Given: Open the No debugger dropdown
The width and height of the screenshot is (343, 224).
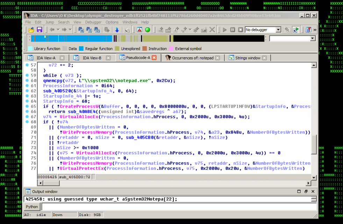Looking at the screenshot, I should pos(278,30).
